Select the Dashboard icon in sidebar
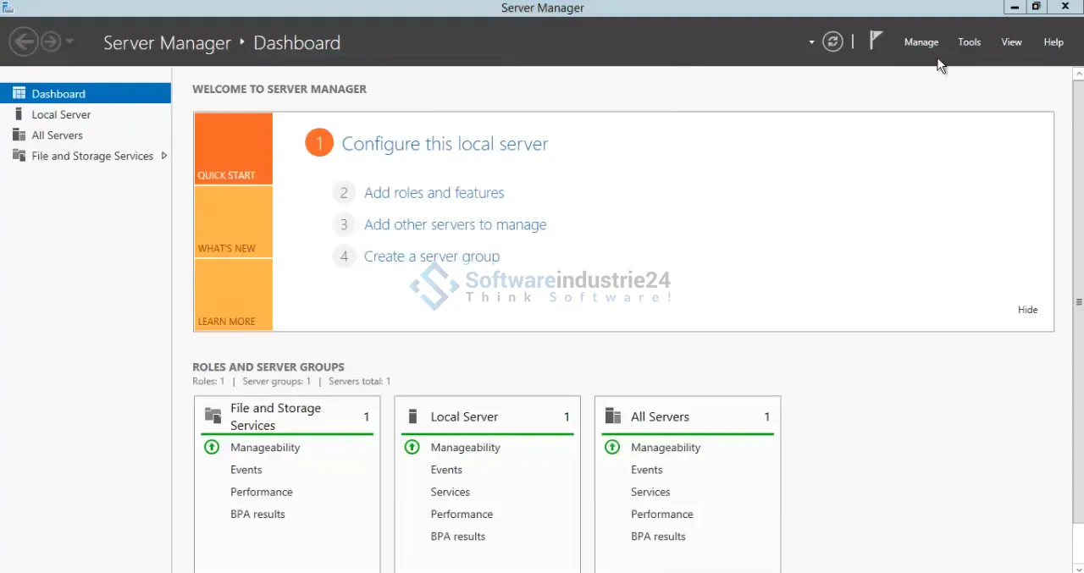 (19, 94)
